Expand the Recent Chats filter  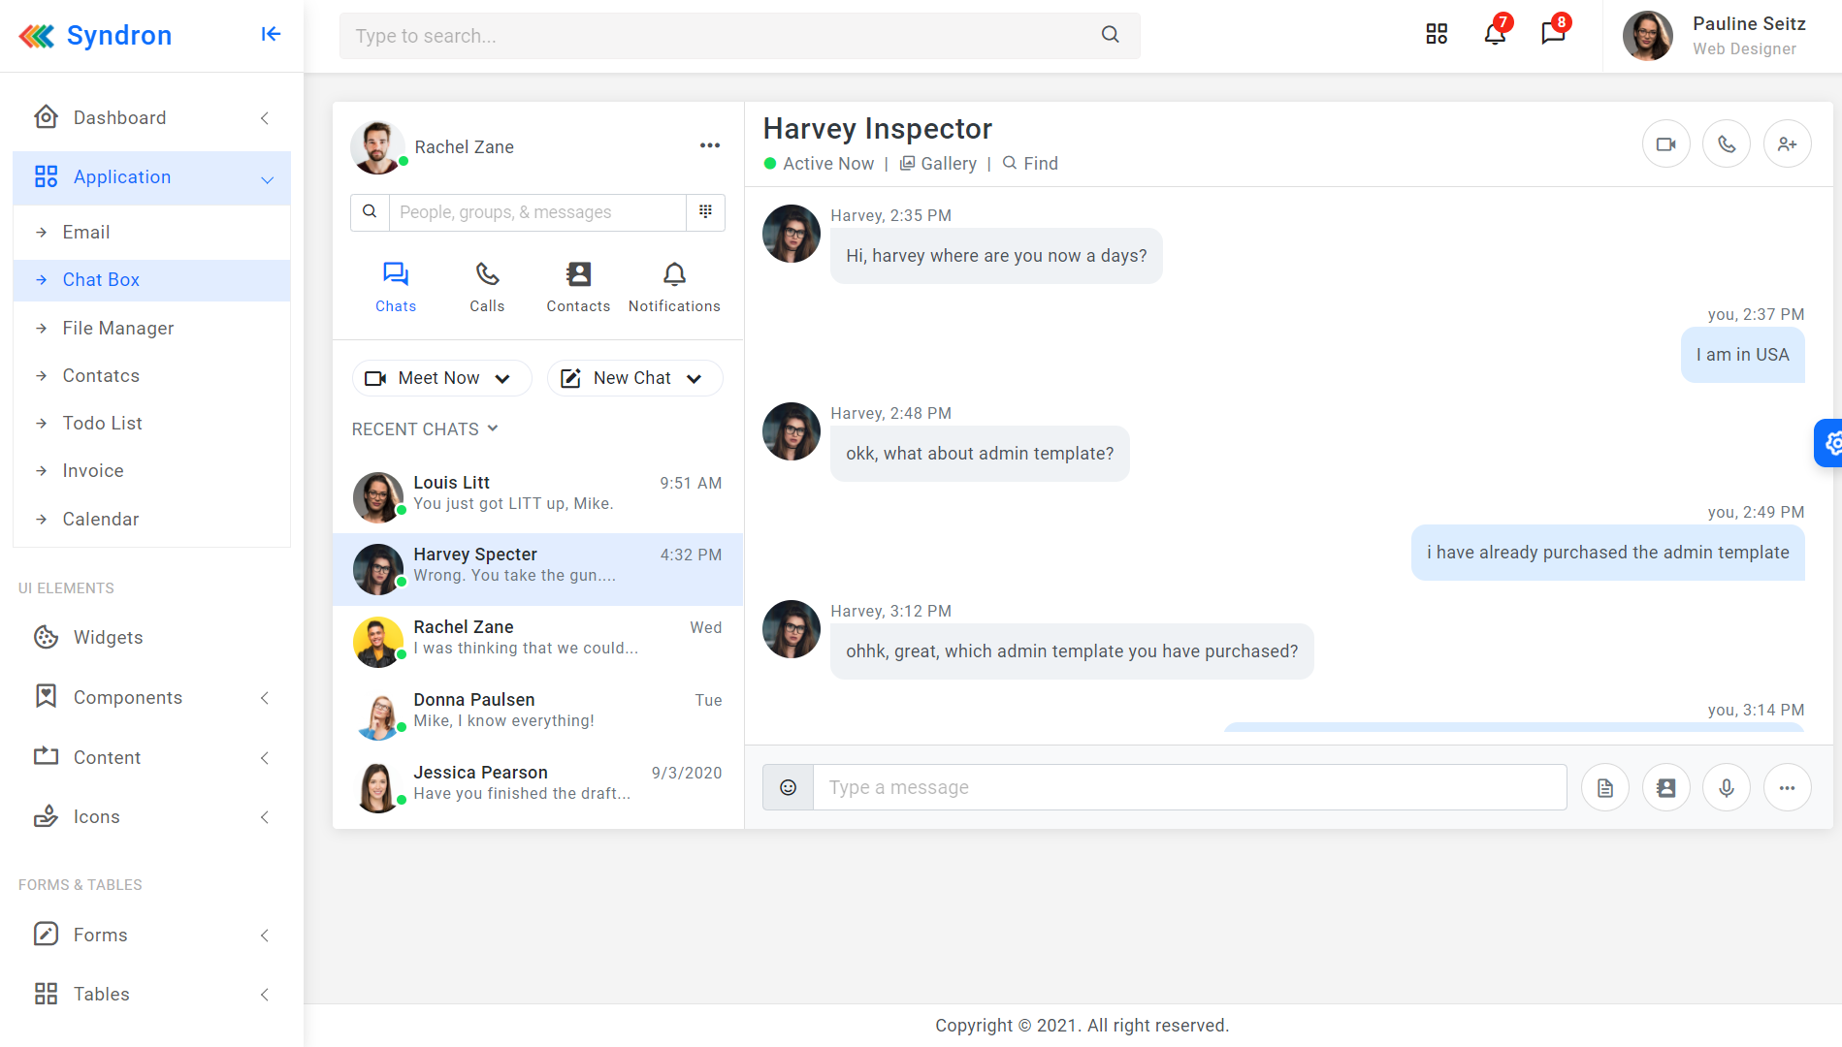425,428
